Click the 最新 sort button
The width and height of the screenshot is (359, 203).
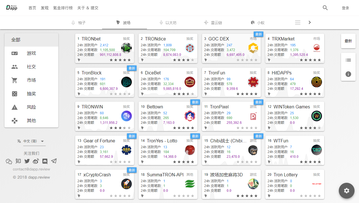[x=348, y=41]
